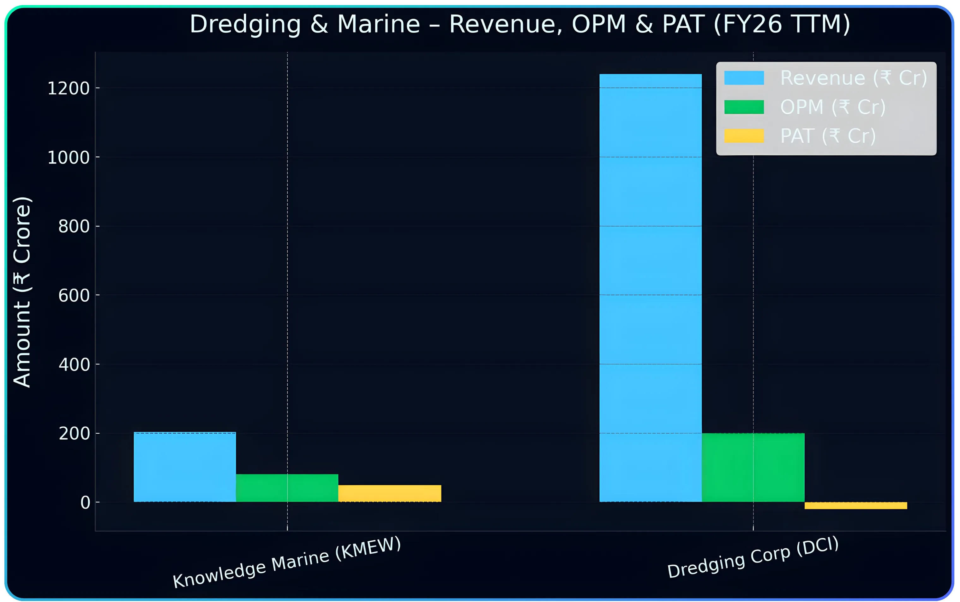Click the Dredging Corp (DCI) axis label
Screen dimensions: 960x602
[x=753, y=557]
